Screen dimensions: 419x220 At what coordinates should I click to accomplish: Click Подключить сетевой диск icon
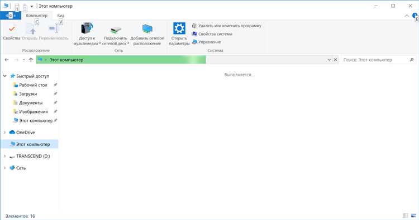point(116,30)
